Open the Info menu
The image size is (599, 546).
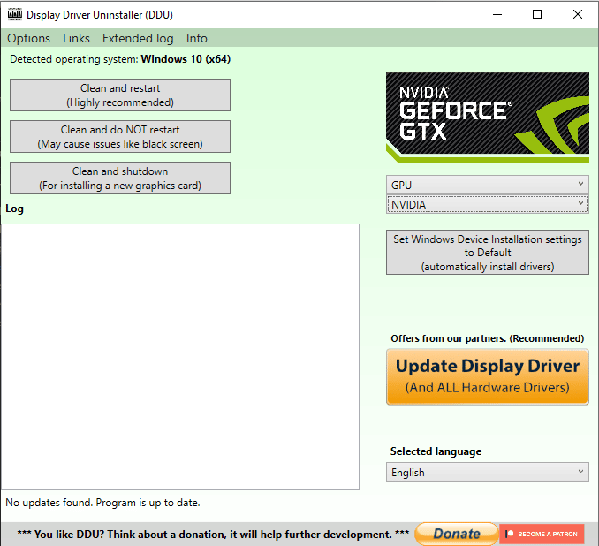click(197, 38)
